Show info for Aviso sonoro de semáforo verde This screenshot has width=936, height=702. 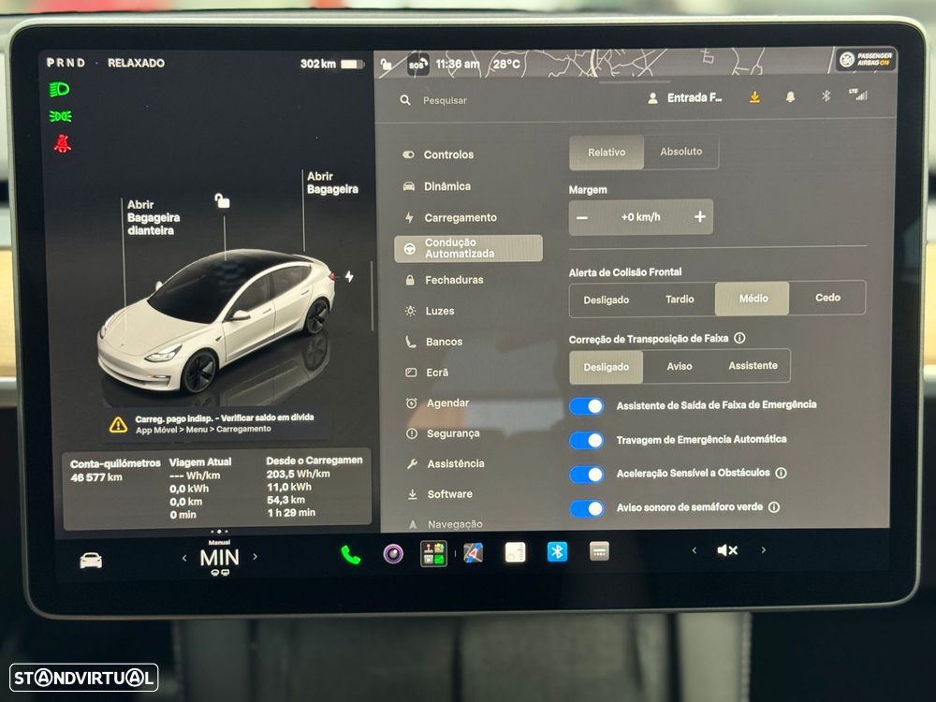point(774,506)
